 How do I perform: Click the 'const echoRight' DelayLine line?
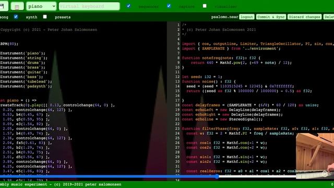pos(232,114)
